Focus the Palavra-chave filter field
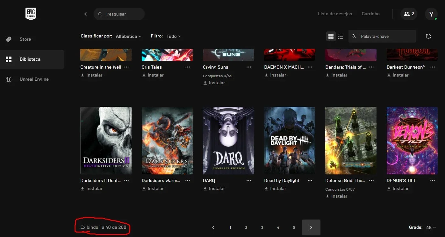Image resolution: width=445 pixels, height=237 pixels. point(382,36)
